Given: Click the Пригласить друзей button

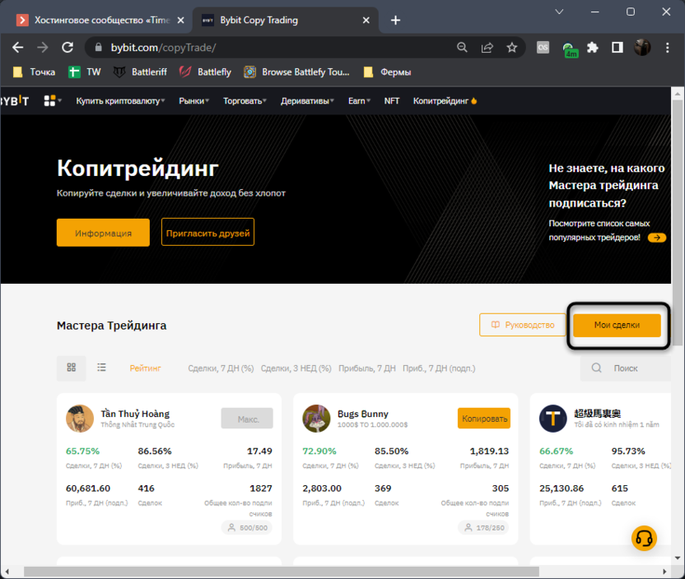Looking at the screenshot, I should coord(207,233).
